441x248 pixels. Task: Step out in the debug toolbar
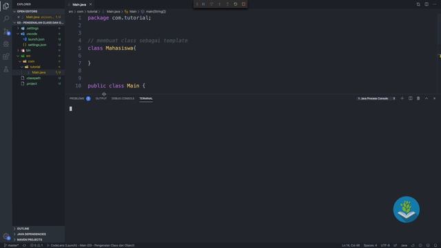[x=227, y=4]
